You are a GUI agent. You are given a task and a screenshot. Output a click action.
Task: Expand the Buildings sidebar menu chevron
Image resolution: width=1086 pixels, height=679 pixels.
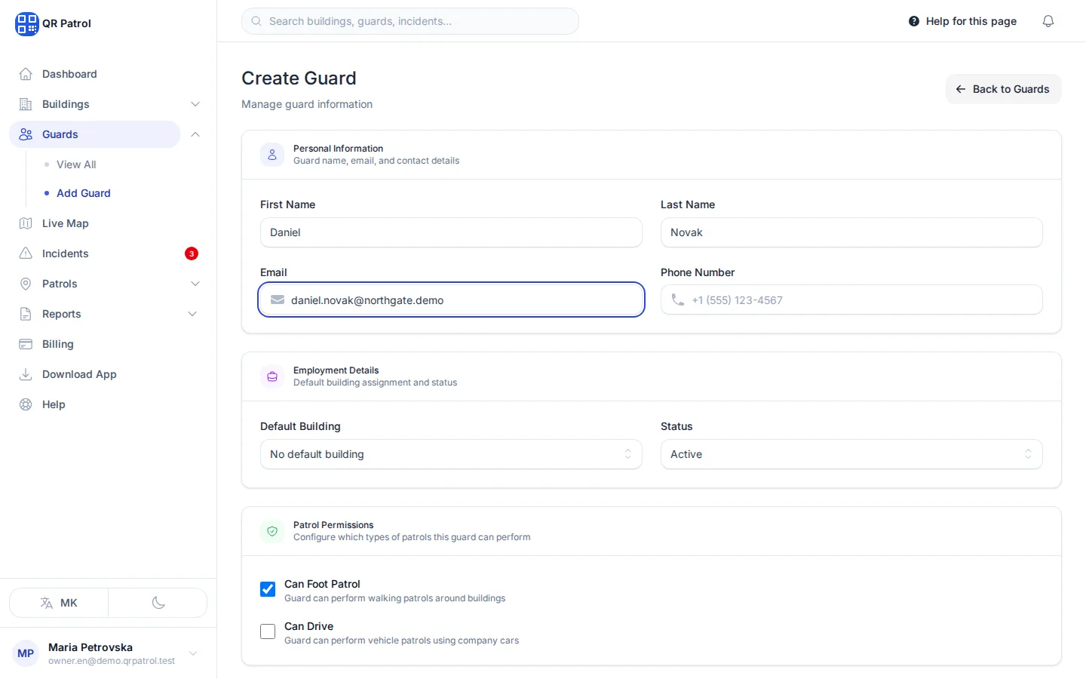[x=195, y=104]
